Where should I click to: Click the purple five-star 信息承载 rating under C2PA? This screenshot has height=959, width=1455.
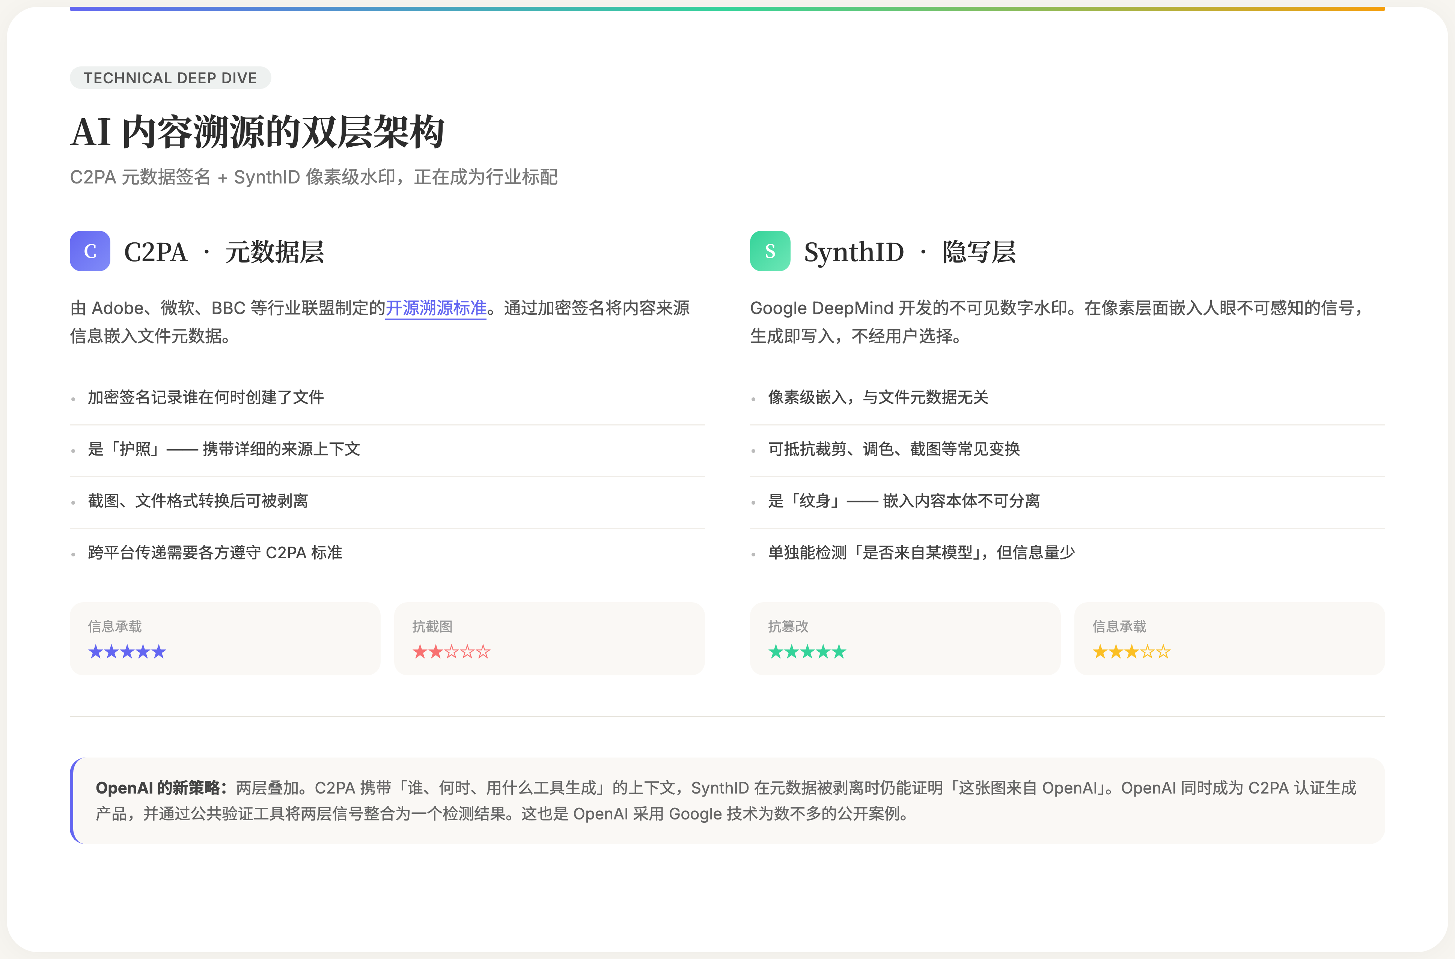point(127,652)
